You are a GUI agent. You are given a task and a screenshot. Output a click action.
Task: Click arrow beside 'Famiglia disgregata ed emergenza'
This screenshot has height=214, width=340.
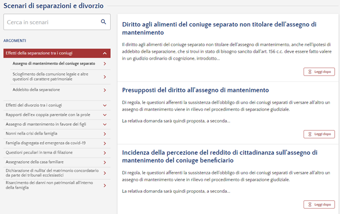pos(105,144)
